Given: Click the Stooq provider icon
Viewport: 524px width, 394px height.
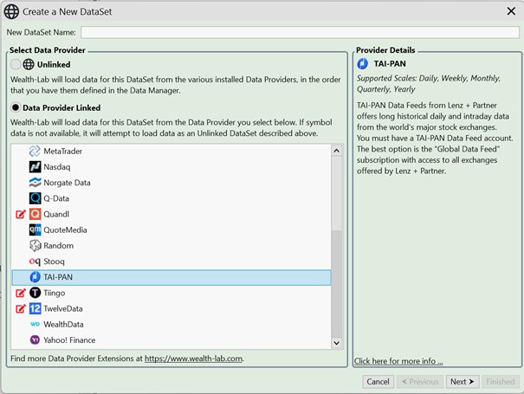Looking at the screenshot, I should pos(36,261).
